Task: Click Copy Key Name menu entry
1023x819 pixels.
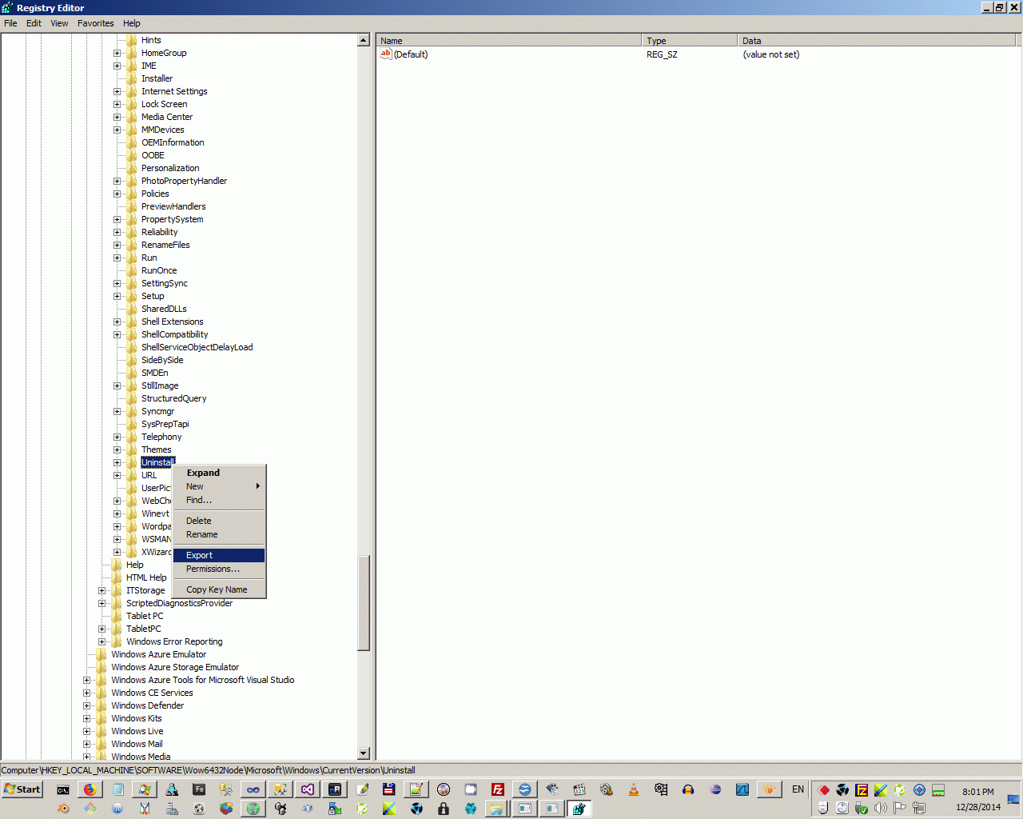Action: click(219, 589)
